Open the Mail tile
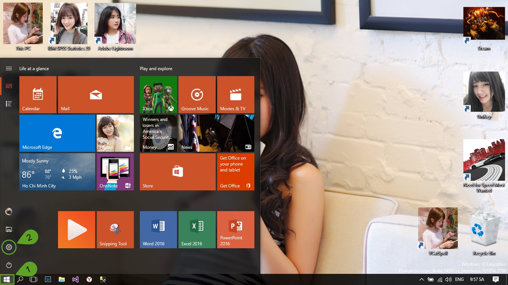 tap(96, 94)
